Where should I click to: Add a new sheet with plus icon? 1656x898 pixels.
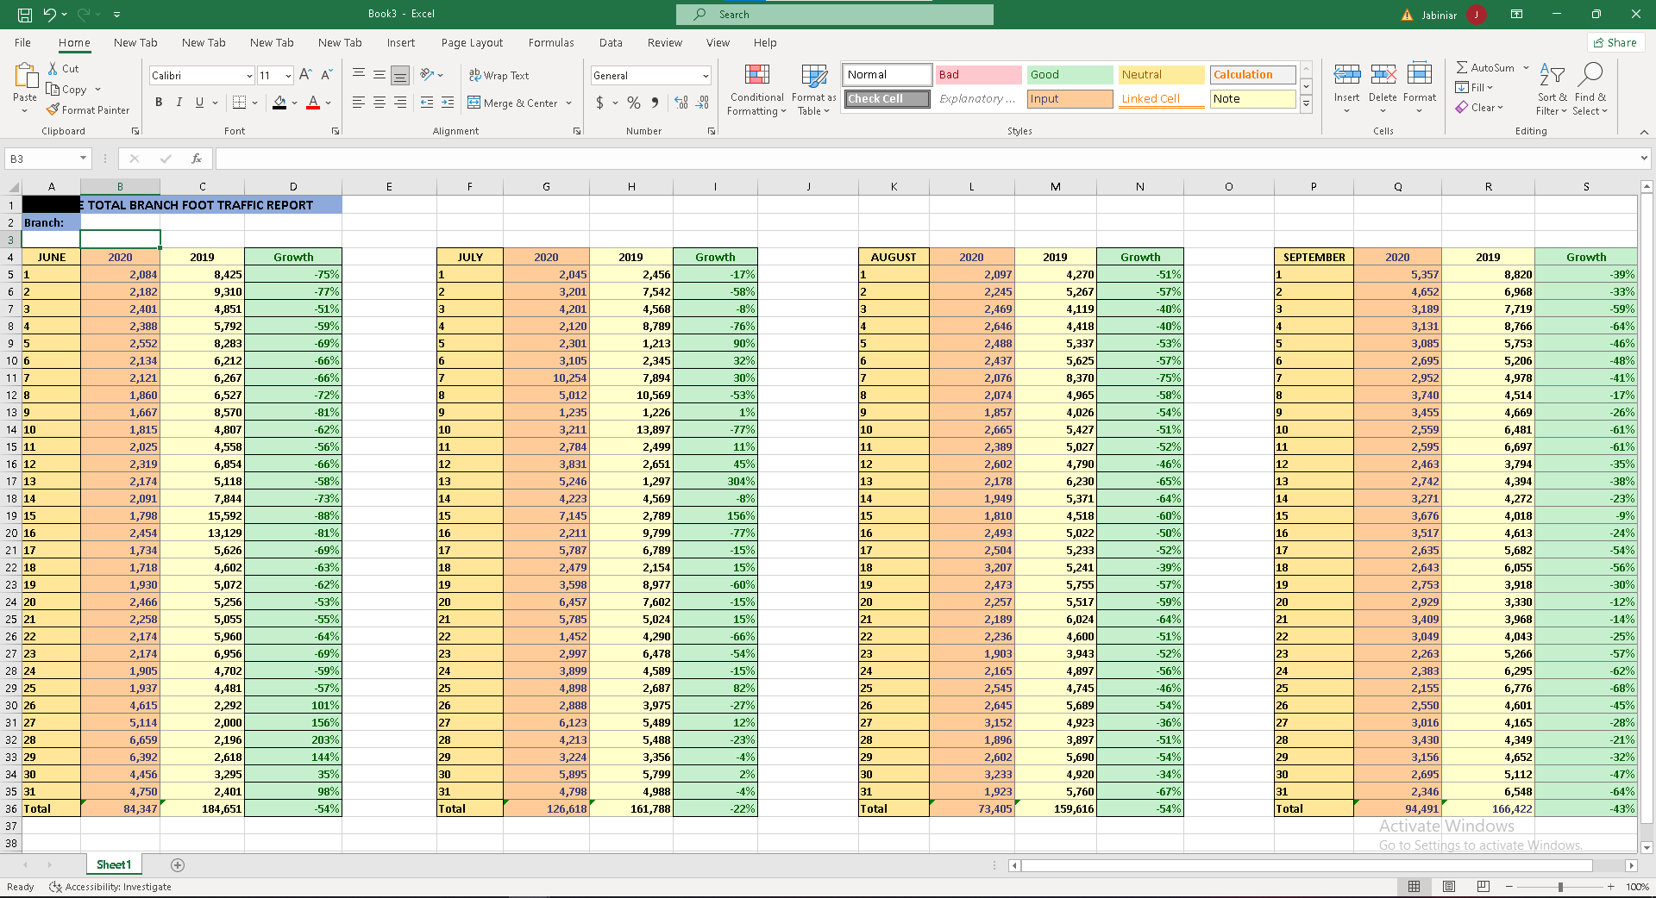[178, 864]
